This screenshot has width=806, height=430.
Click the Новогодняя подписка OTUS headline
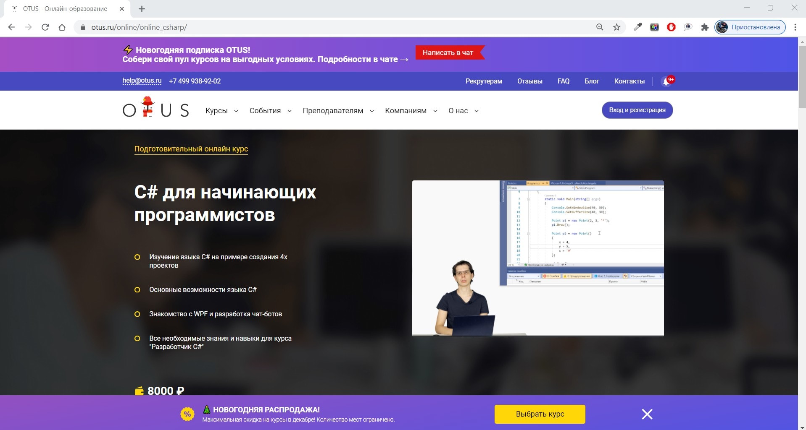(193, 50)
